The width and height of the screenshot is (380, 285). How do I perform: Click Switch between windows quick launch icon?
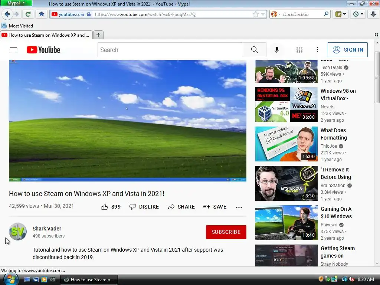pyautogui.click(x=36, y=280)
